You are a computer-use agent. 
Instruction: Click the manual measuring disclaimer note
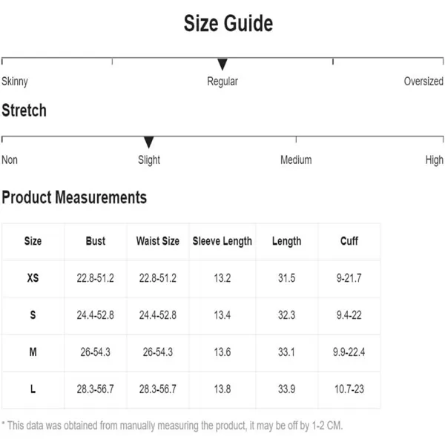pyautogui.click(x=172, y=426)
